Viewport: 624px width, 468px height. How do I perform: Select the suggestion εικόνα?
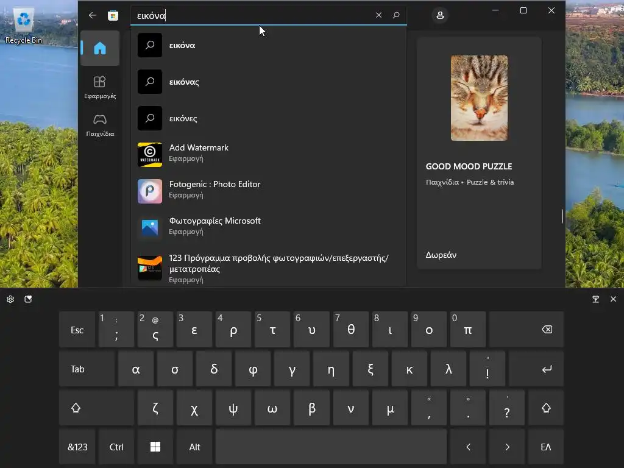click(268, 45)
